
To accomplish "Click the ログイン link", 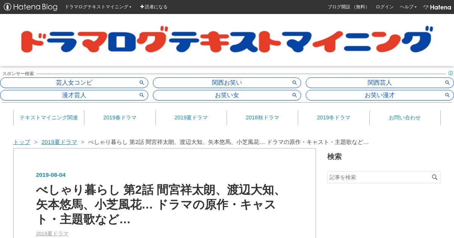I will (x=384, y=7).
